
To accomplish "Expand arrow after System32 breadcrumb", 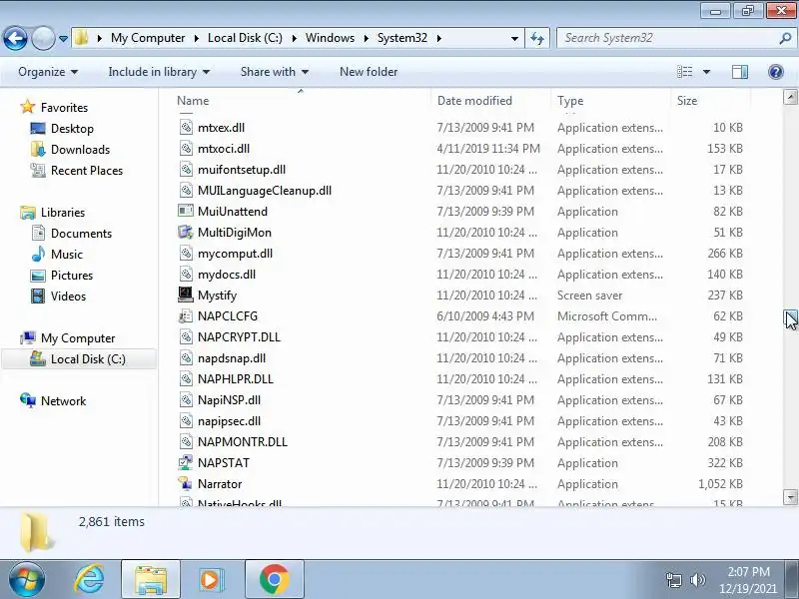I will [438, 38].
